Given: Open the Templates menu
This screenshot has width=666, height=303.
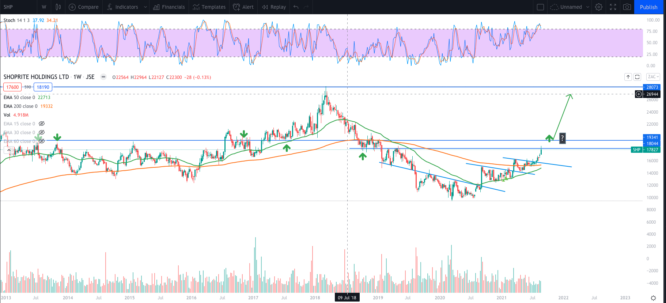Looking at the screenshot, I should (209, 7).
